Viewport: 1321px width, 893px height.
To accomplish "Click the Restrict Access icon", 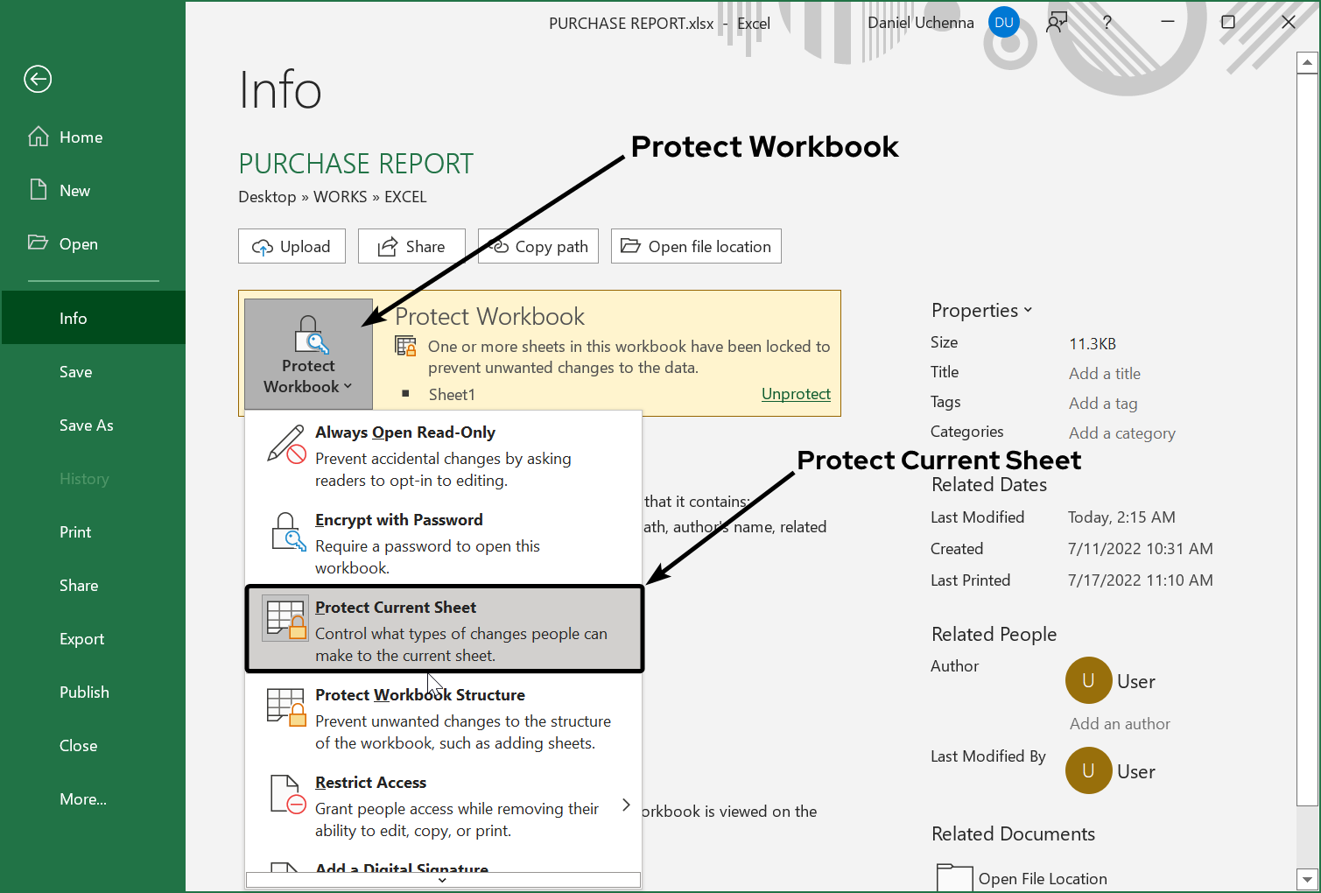I will click(286, 794).
